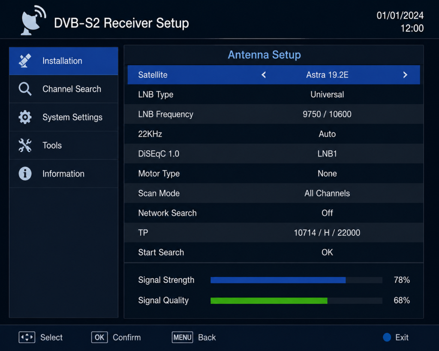This screenshot has width=439, height=351.
Task: Click the Antenna Setup panel title
Action: pyautogui.click(x=264, y=54)
